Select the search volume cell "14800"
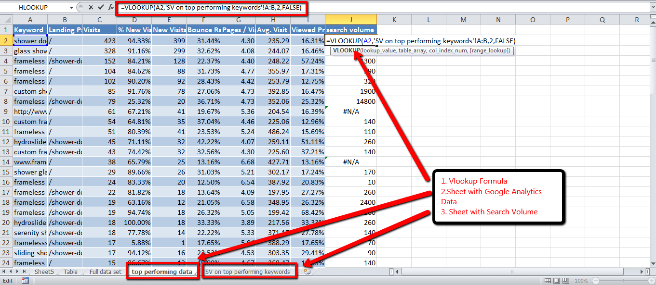This screenshot has width=656, height=285. (351, 101)
